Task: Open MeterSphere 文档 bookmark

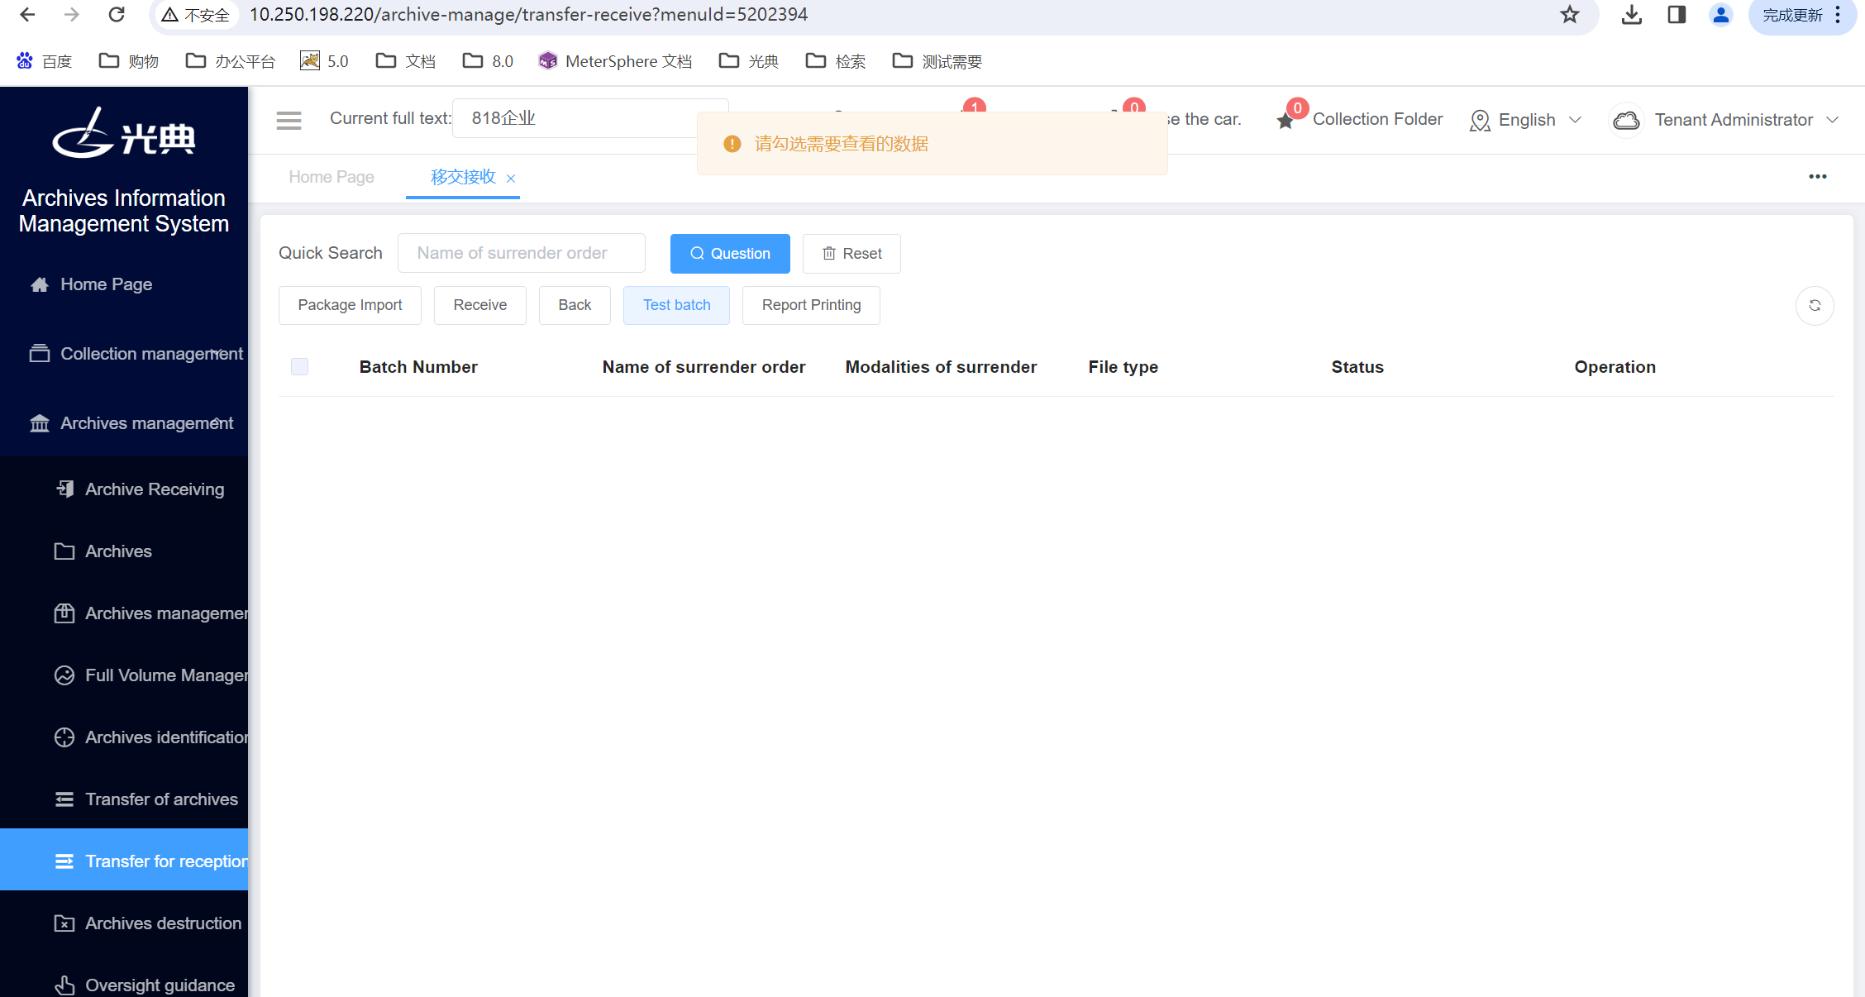Action: click(615, 61)
